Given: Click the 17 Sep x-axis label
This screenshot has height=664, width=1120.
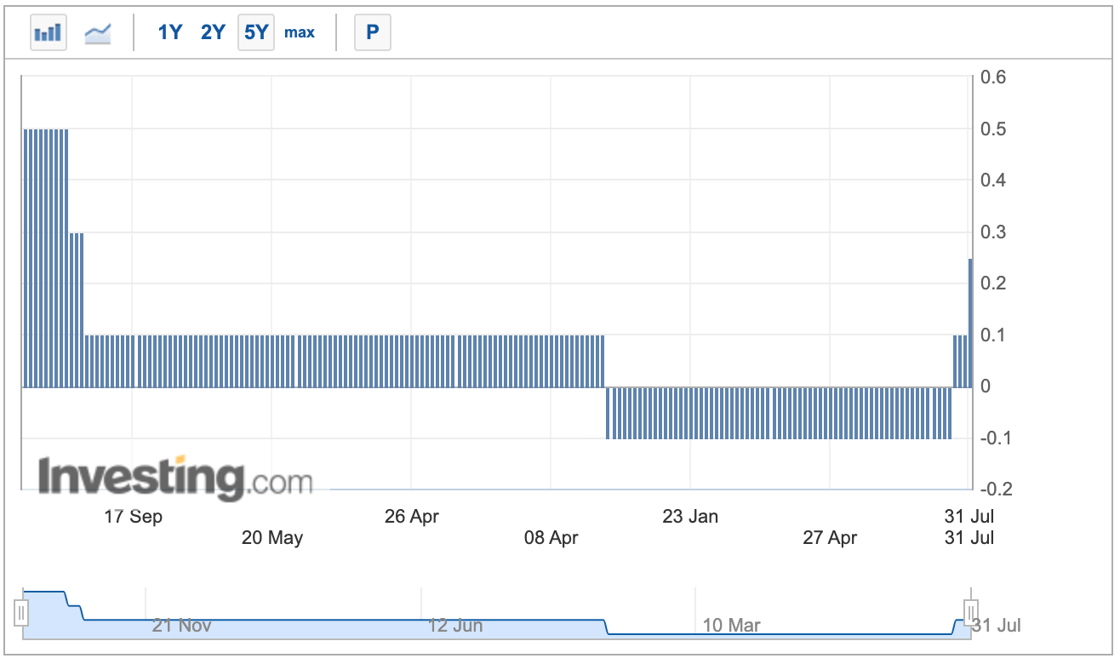Looking at the screenshot, I should tap(133, 517).
